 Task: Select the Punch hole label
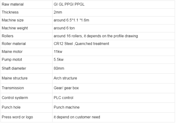11,107
